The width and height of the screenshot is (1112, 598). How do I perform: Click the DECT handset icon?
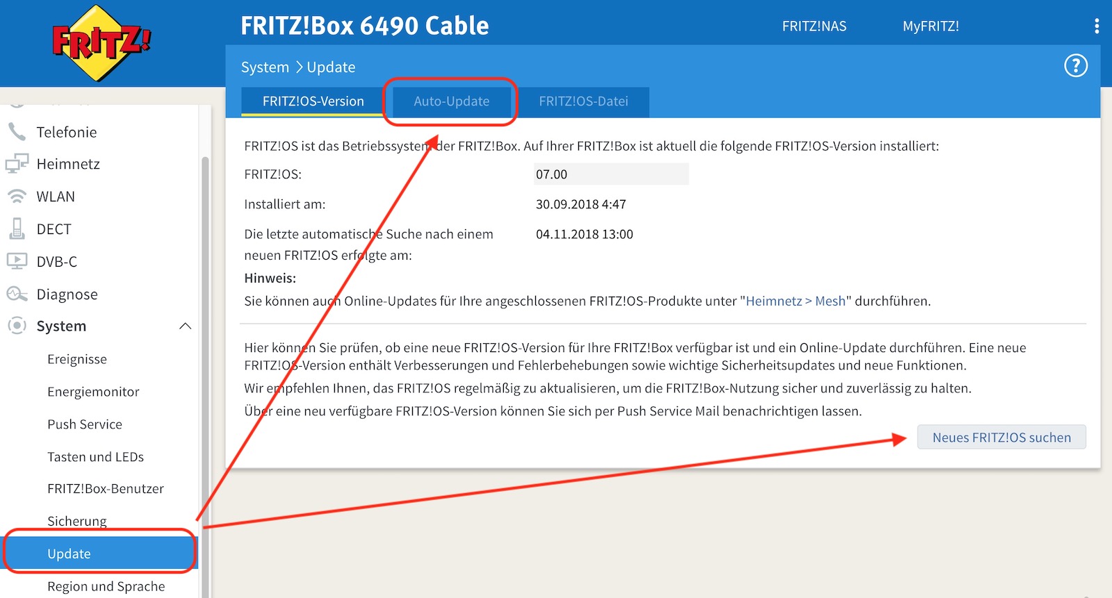click(17, 229)
